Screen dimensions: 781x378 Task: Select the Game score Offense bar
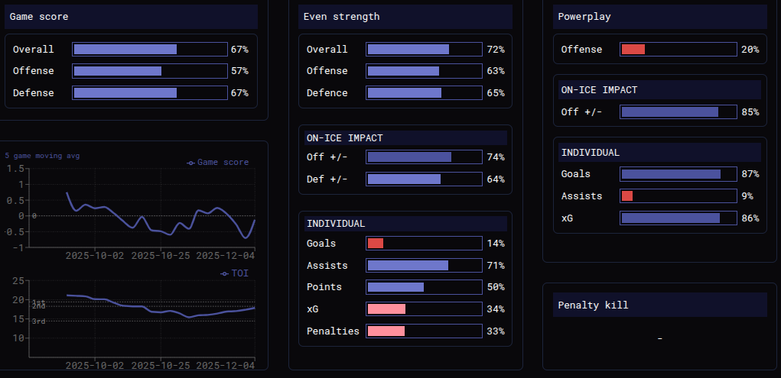tap(150, 71)
